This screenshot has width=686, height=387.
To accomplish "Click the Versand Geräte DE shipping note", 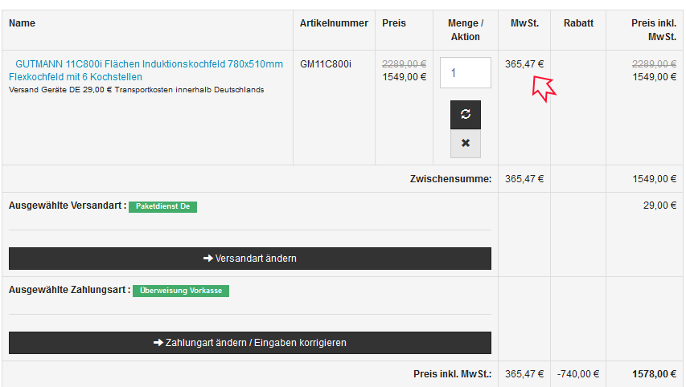I will 137,90.
